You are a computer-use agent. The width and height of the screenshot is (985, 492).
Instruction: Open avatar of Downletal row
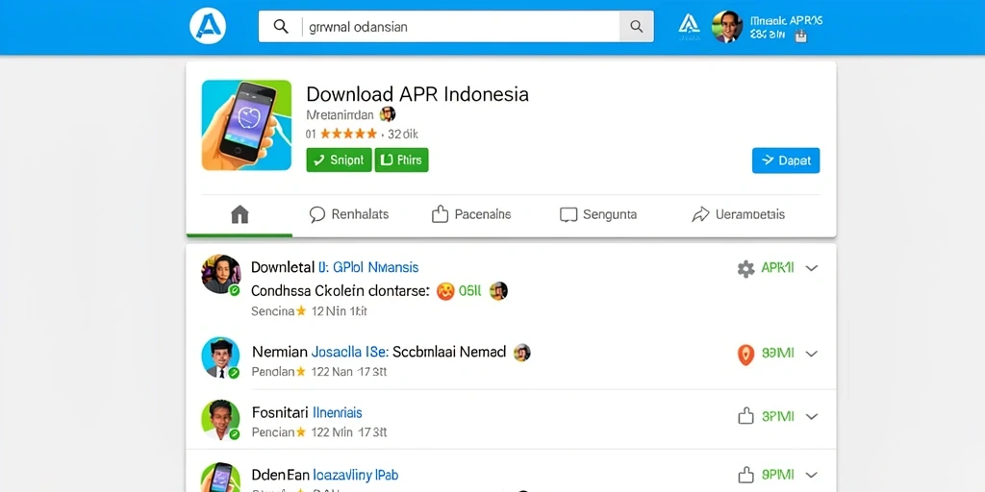click(220, 274)
